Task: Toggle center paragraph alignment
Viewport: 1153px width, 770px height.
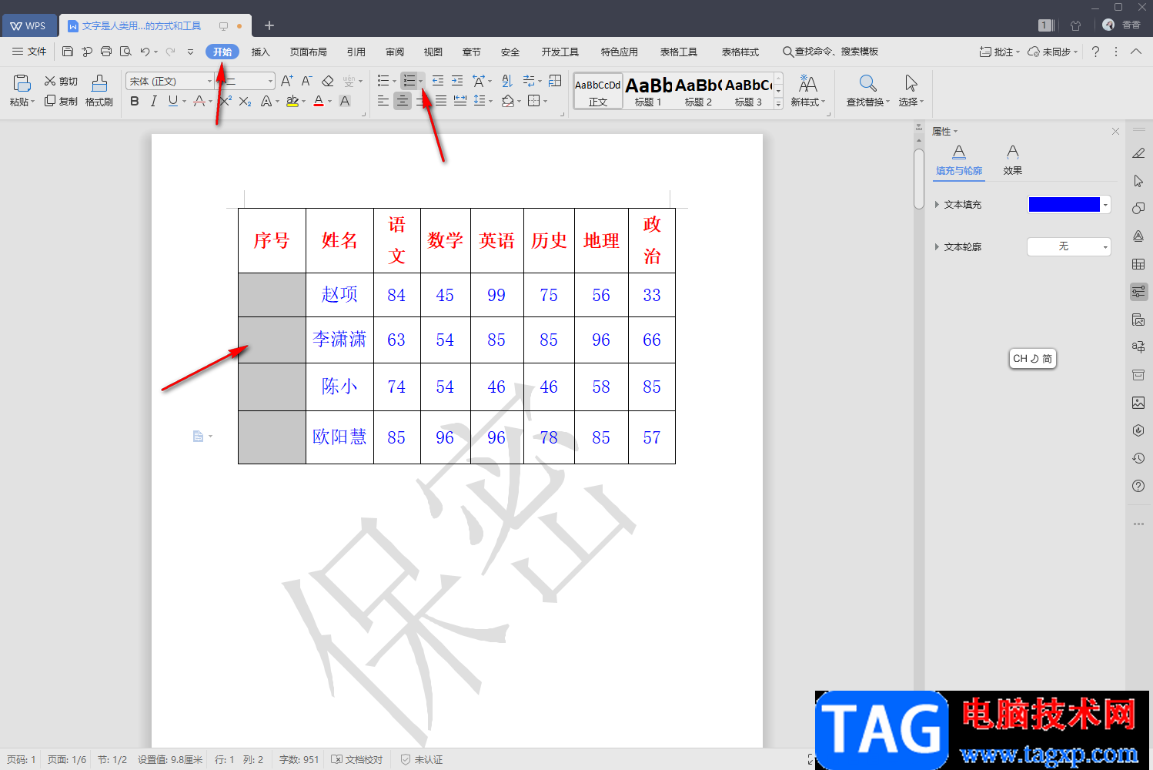Action: (403, 101)
